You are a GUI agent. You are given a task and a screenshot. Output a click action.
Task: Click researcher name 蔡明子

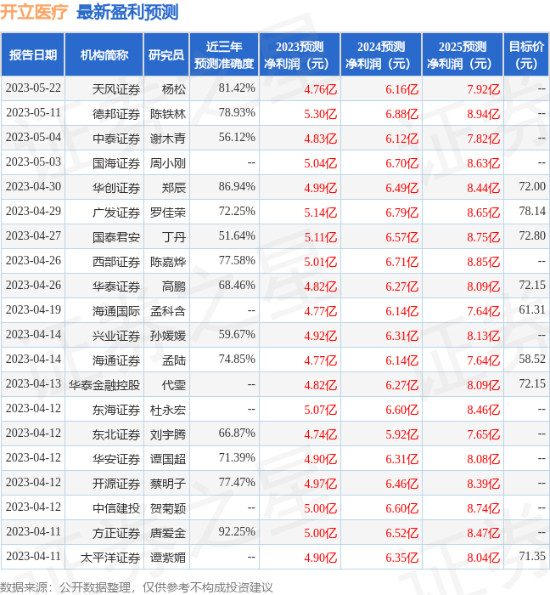[168, 484]
